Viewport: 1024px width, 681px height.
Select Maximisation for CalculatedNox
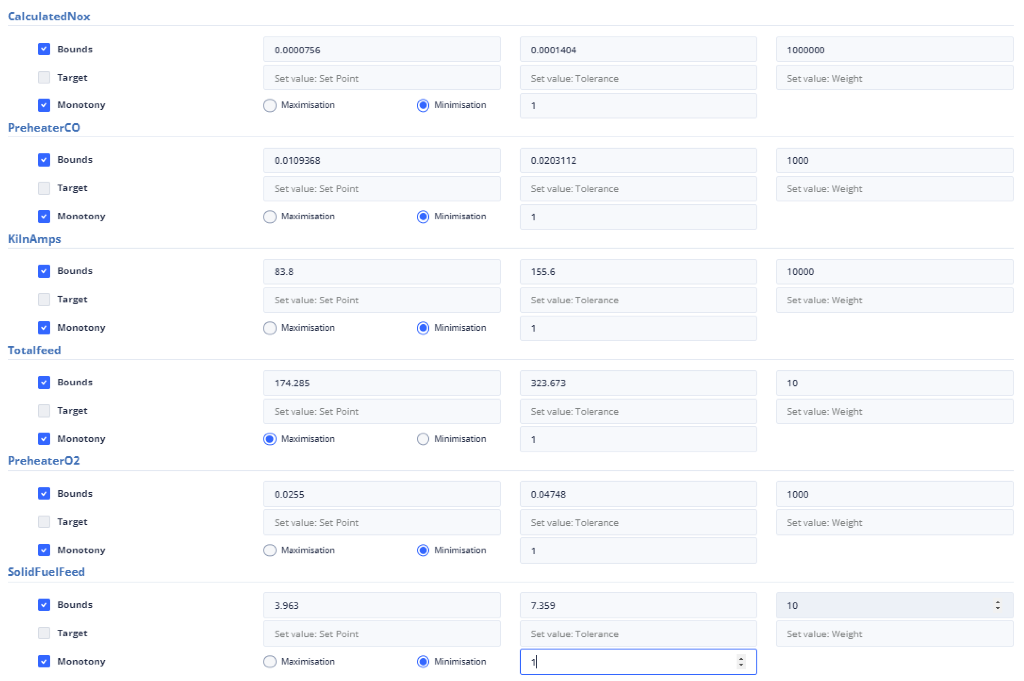tap(270, 105)
